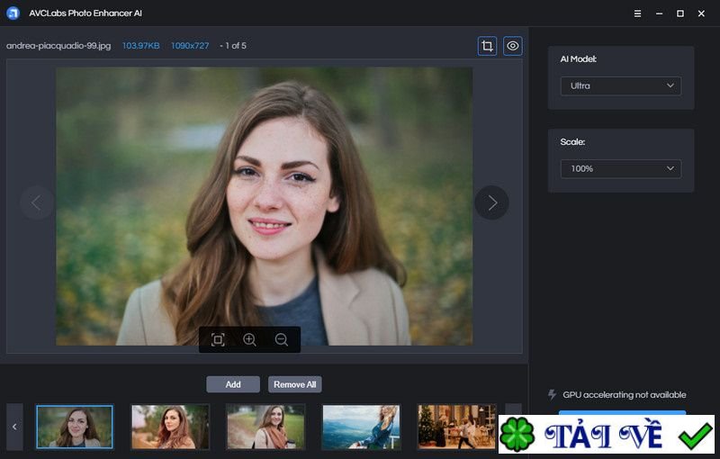Click the GPU accelerating lightning icon
The height and width of the screenshot is (459, 720).
[552, 394]
